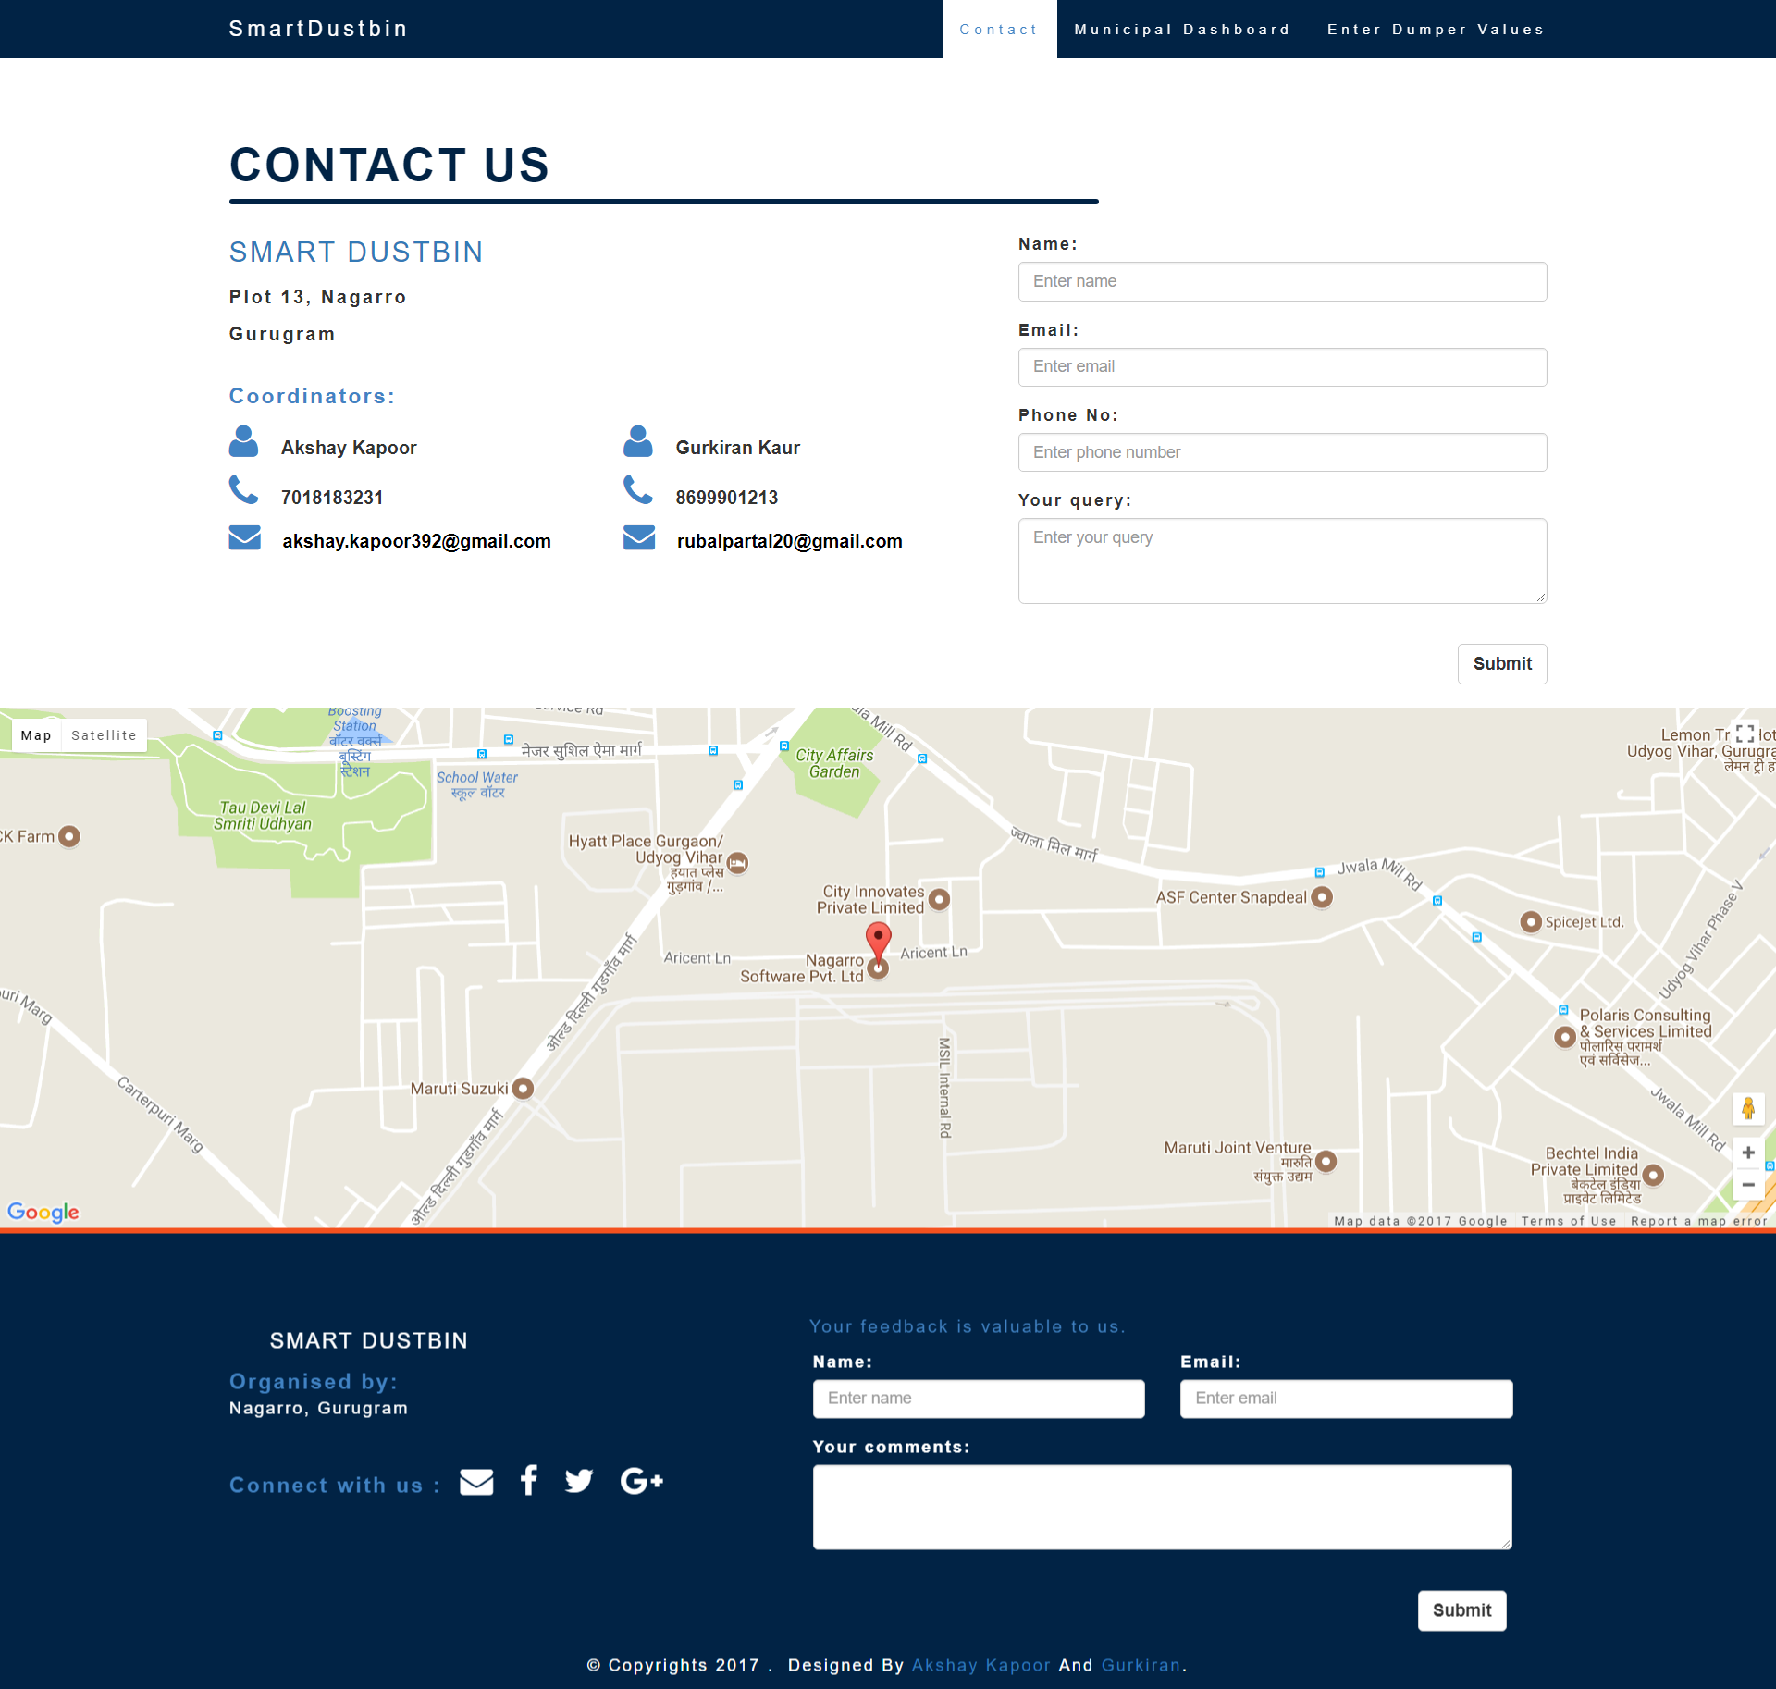Go to Enter Dumper Values page

click(x=1435, y=30)
